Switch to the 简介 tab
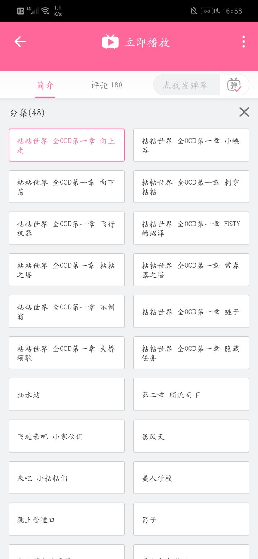The width and height of the screenshot is (258, 559). (x=45, y=85)
